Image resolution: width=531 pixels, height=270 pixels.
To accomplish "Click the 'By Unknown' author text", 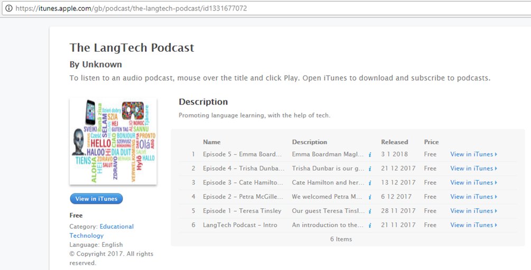I will click(x=96, y=64).
